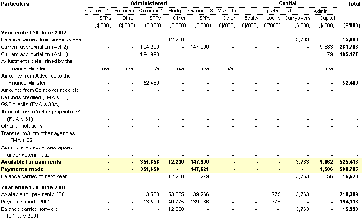Select the Amounts from Comcover receipts label
This screenshot has height=220, width=362.
click(38, 90)
